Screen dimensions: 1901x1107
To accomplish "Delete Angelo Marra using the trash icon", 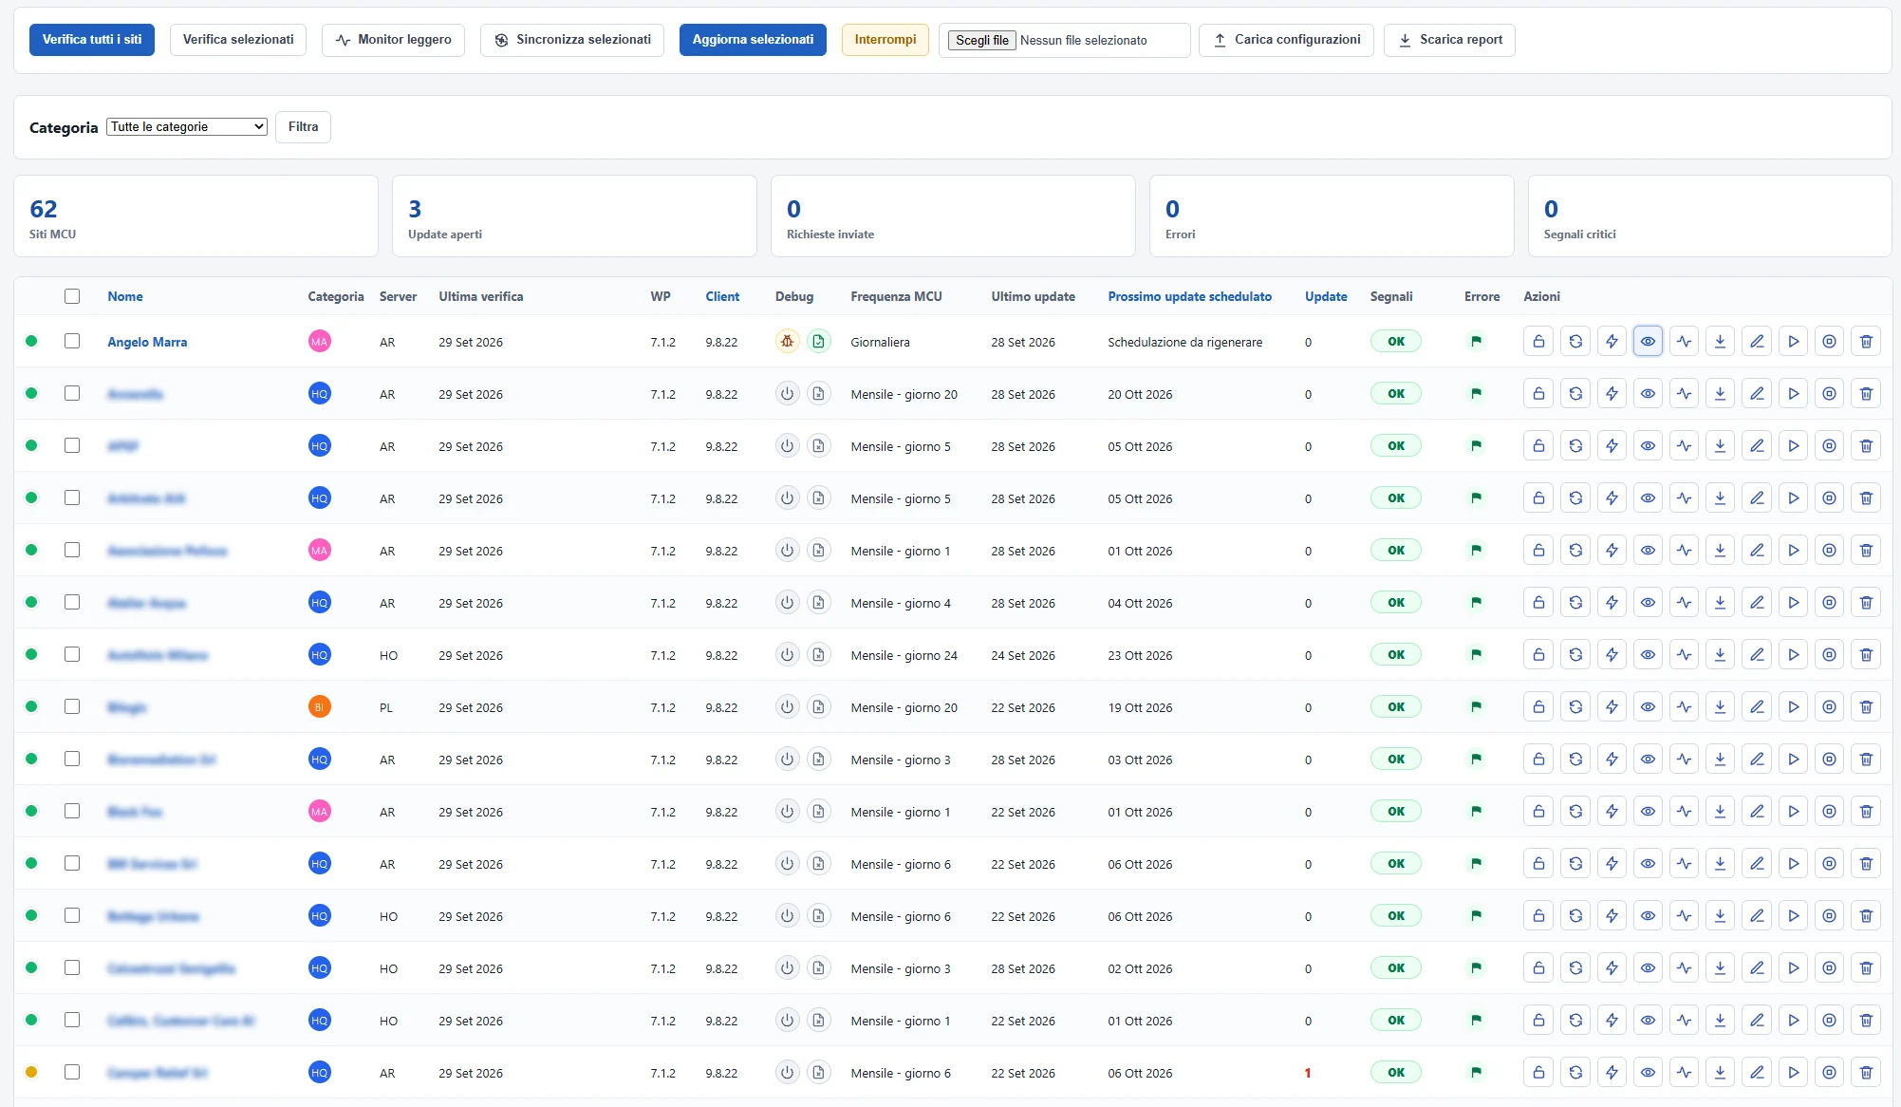I will [x=1866, y=342].
